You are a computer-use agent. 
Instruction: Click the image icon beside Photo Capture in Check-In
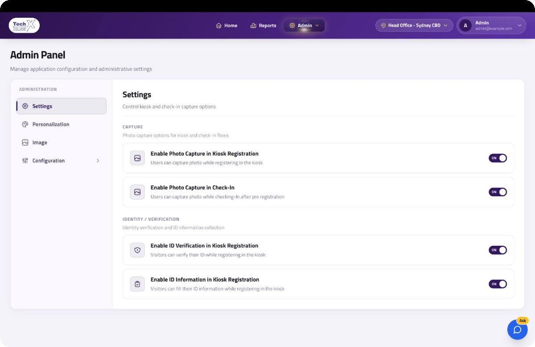click(137, 192)
